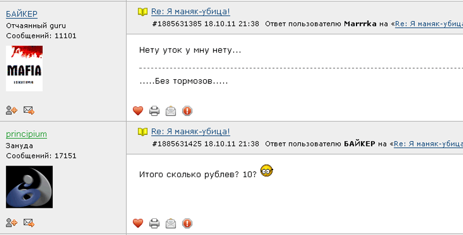Report principium's post with red exclamation icon
Image resolution: width=463 pixels, height=235 pixels.
coord(188,223)
